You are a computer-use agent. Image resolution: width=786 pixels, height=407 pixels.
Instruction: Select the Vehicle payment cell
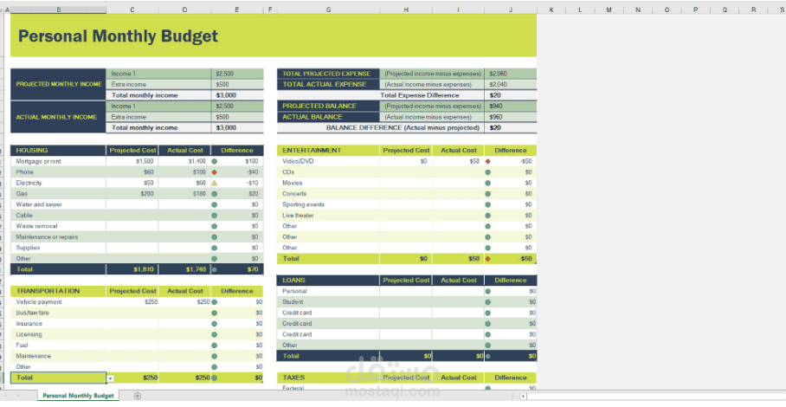[x=59, y=301]
